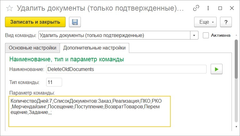Click the Вид команды combo box text
This screenshot has width=240, height=136.
pos(114,35)
